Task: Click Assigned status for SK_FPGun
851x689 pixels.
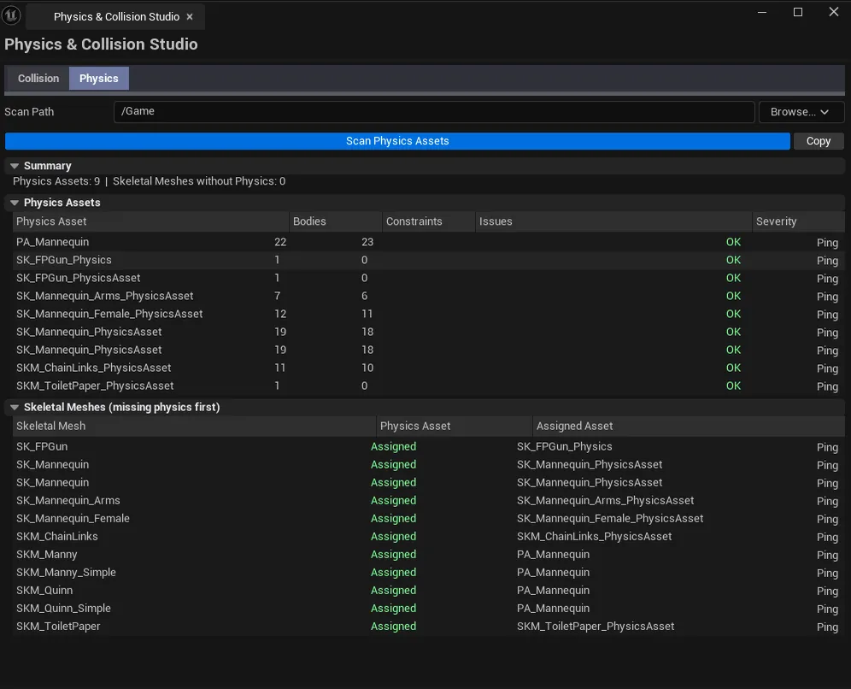Action: tap(394, 447)
